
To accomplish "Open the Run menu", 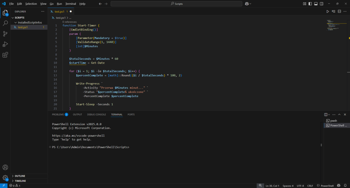I will click(59, 4).
